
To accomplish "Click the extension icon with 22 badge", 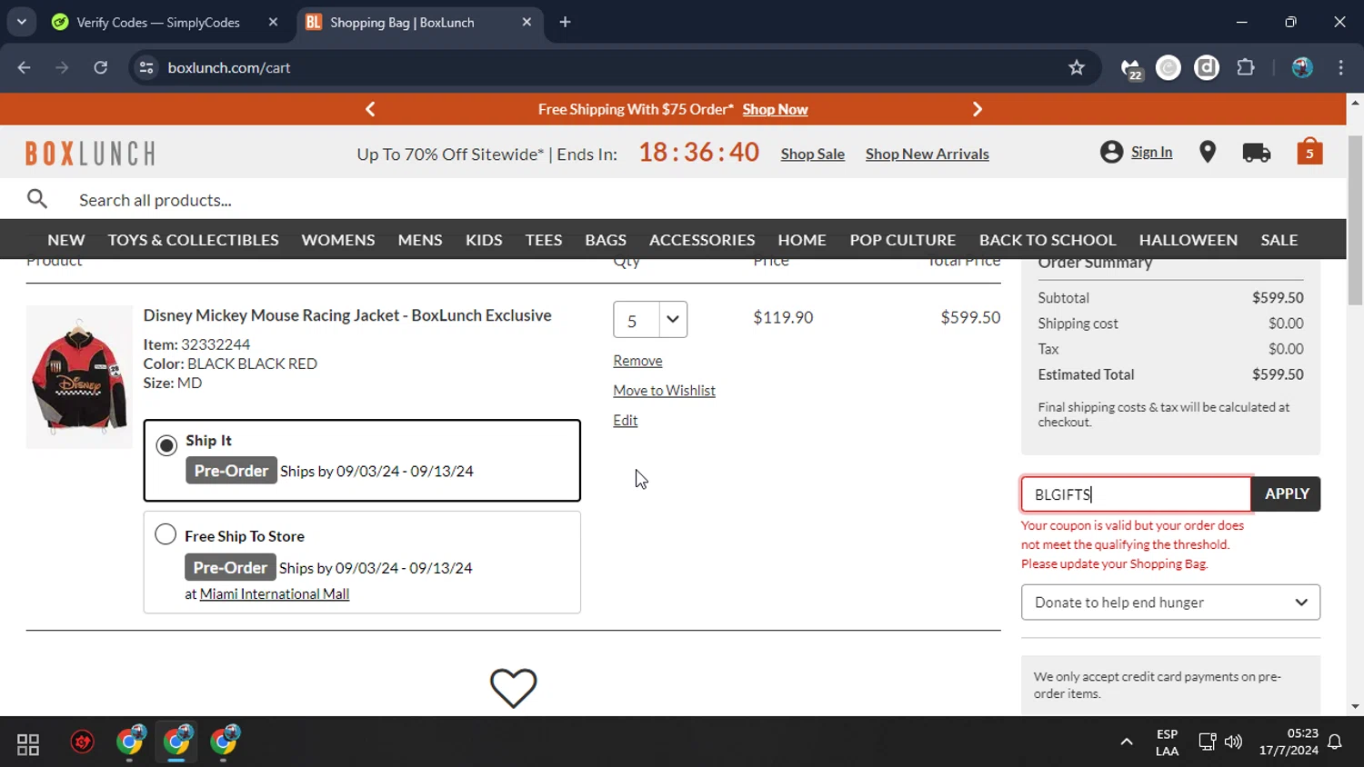I will coord(1130,68).
